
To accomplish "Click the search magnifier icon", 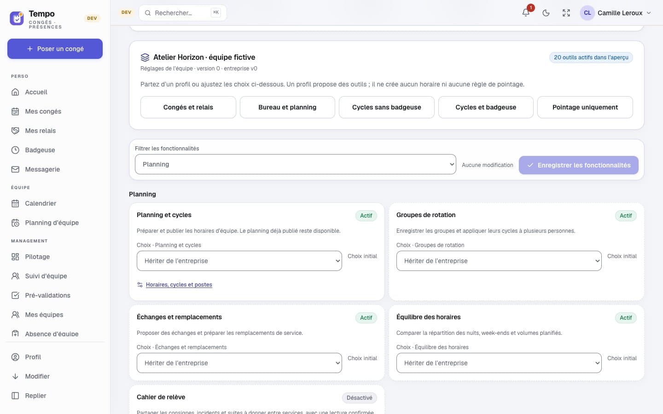I will pos(148,13).
